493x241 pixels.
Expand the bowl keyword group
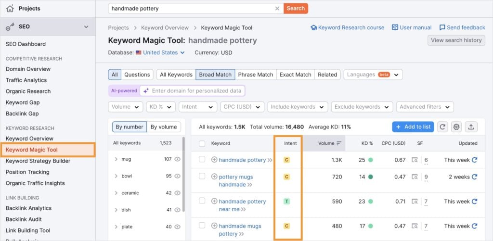(116, 176)
